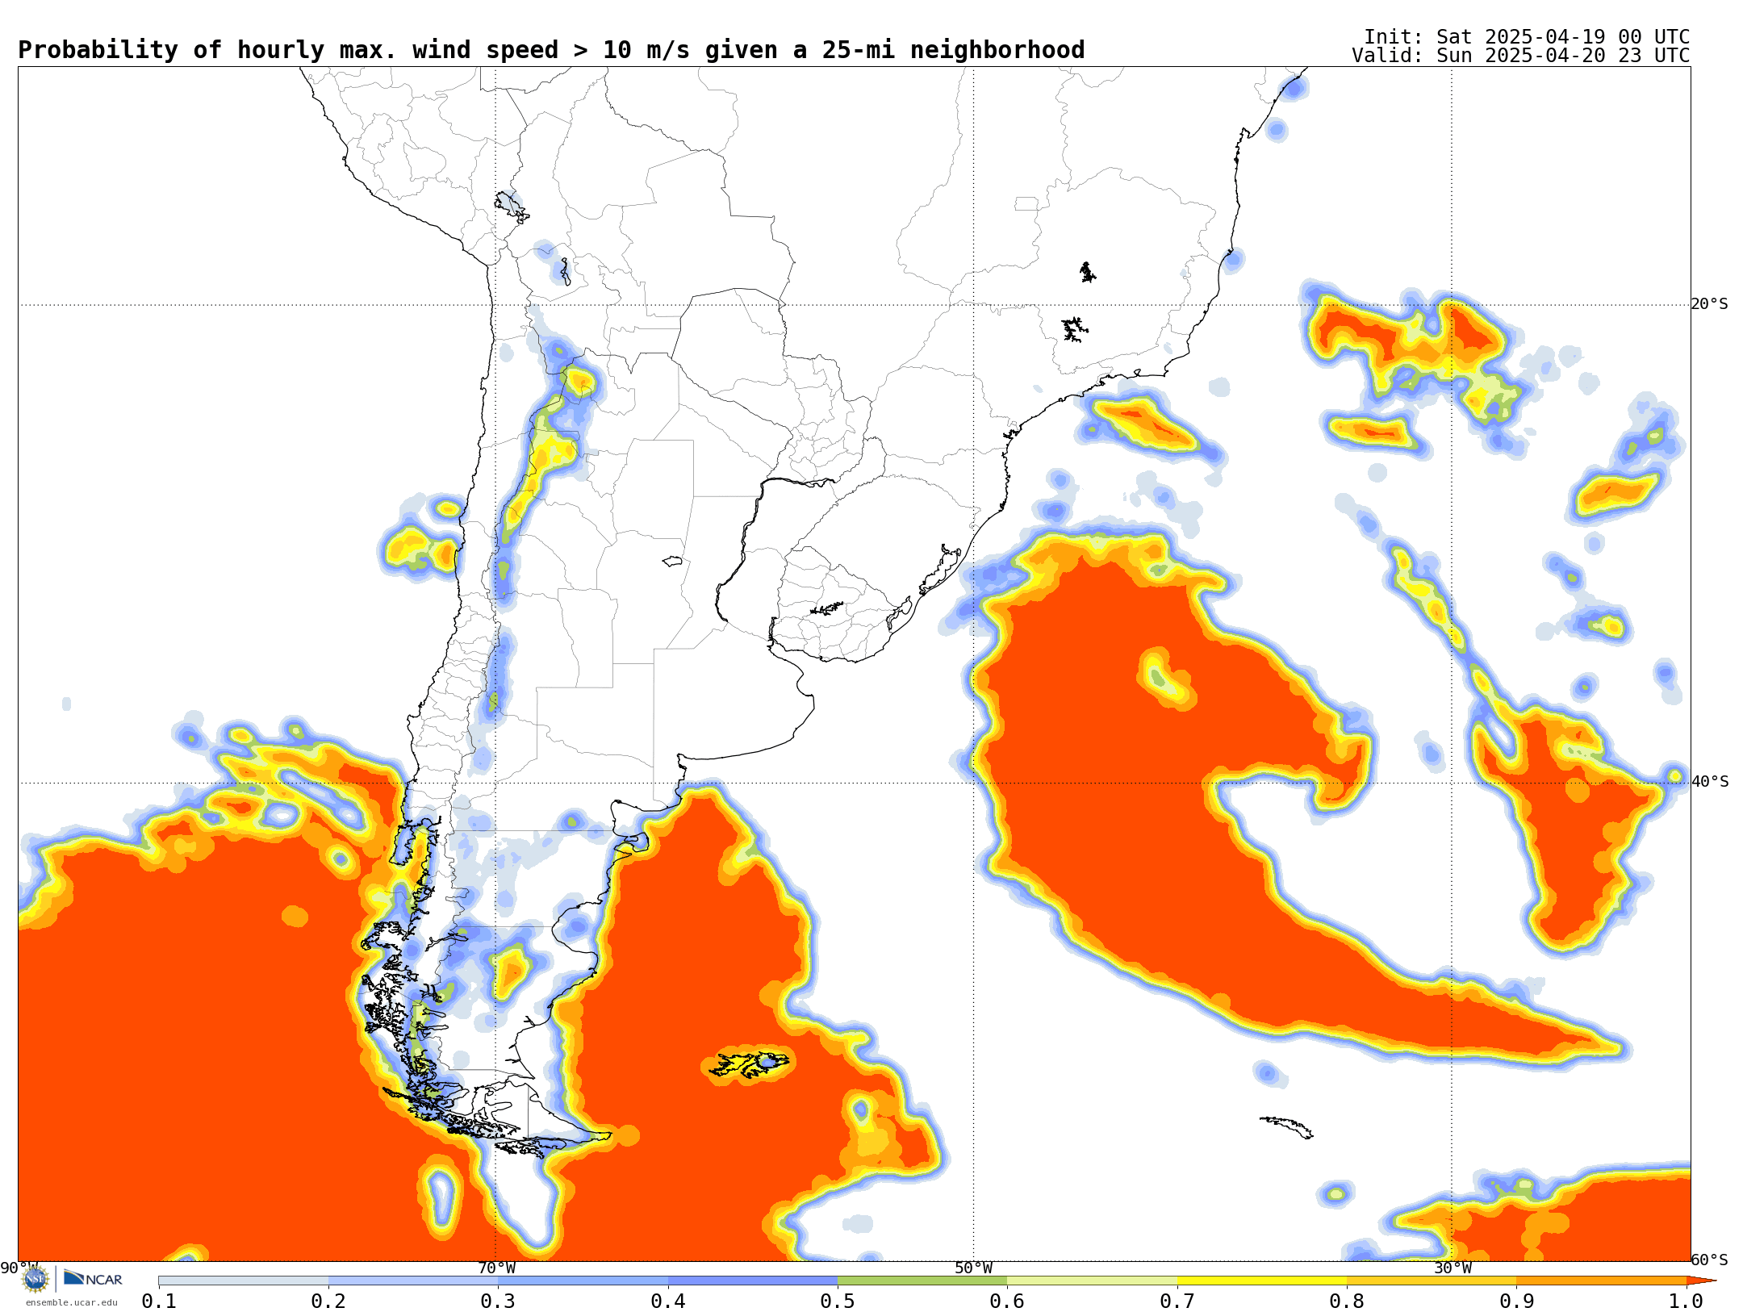Click the 0.6 colorbar tick label

1007,1302
